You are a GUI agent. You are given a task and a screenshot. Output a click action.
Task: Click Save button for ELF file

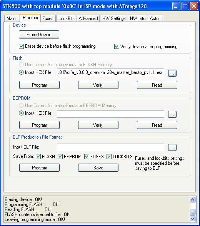point(98,167)
